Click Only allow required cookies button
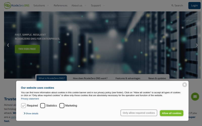Image resolution: width=202 pixels, height=126 pixels. tap(139, 113)
